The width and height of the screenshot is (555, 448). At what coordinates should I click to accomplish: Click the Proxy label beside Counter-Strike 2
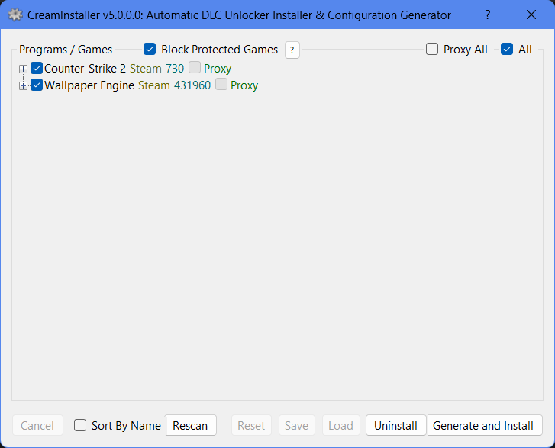(x=218, y=68)
